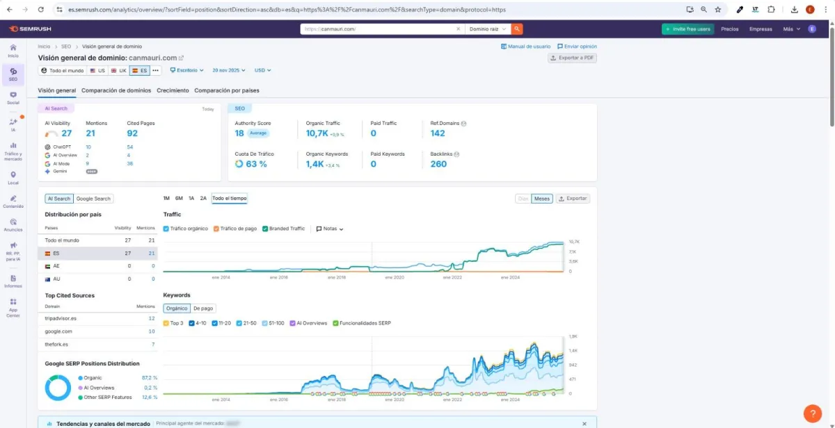Open the orange help chat bubble
Image resolution: width=835 pixels, height=428 pixels.
[812, 413]
